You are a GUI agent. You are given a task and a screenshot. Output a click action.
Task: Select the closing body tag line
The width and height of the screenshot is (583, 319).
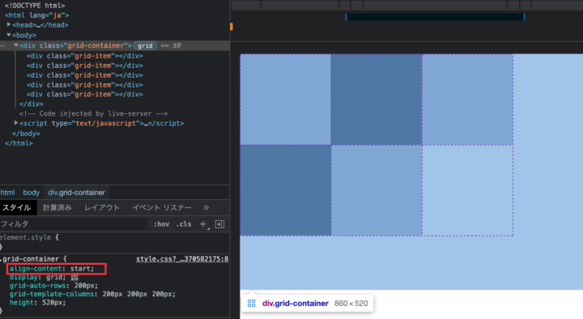tap(26, 134)
